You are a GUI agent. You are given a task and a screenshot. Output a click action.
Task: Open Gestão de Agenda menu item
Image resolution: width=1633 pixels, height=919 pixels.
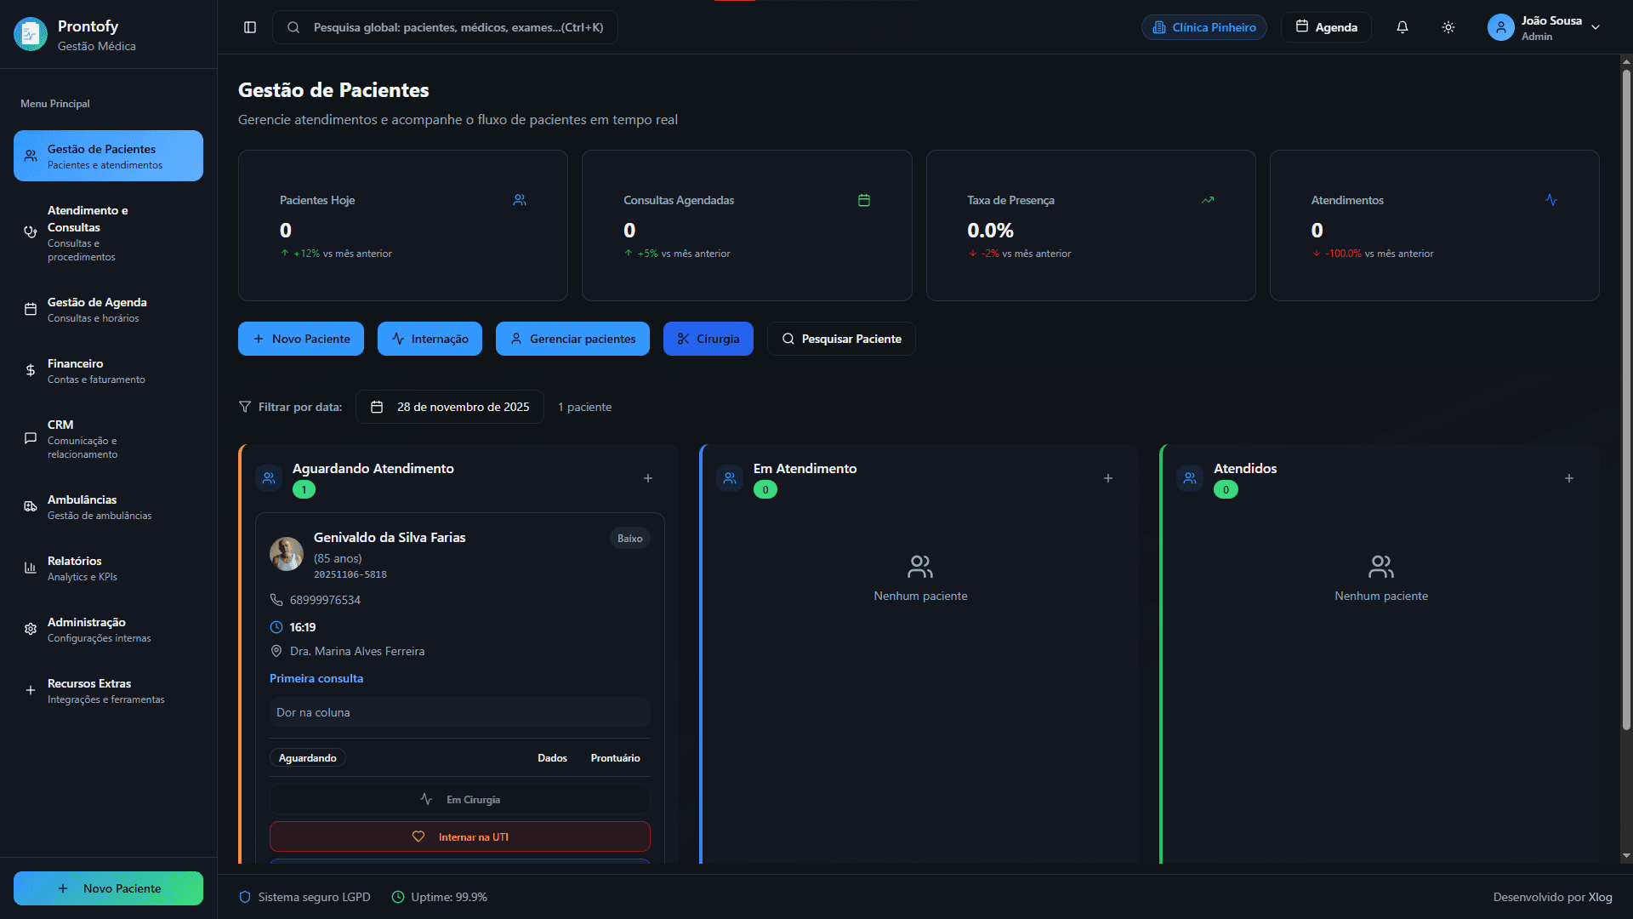[x=108, y=309]
